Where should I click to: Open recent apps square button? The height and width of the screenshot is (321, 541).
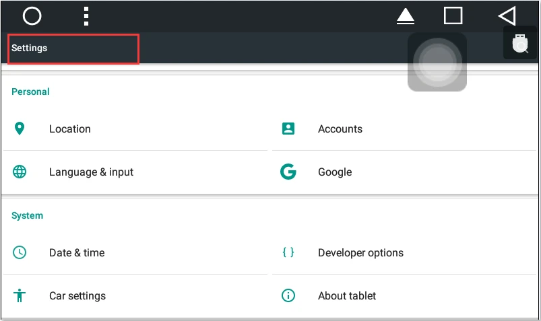pyautogui.click(x=453, y=15)
